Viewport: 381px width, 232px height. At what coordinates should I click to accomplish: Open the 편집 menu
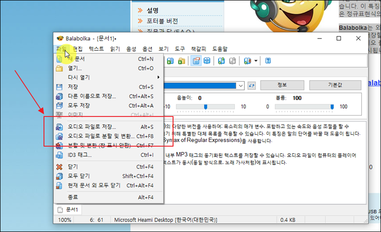pyautogui.click(x=78, y=49)
